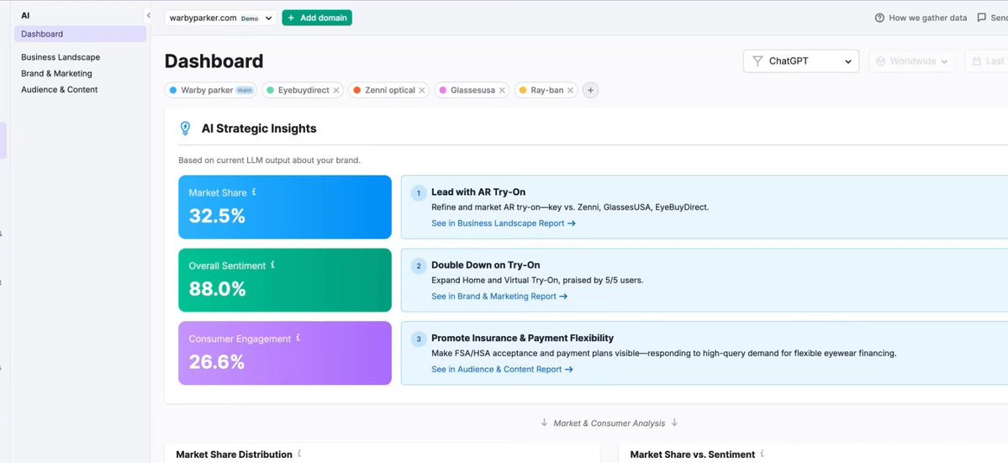Follow See in Audience & Content Report link
This screenshot has height=463, width=1008.
502,369
